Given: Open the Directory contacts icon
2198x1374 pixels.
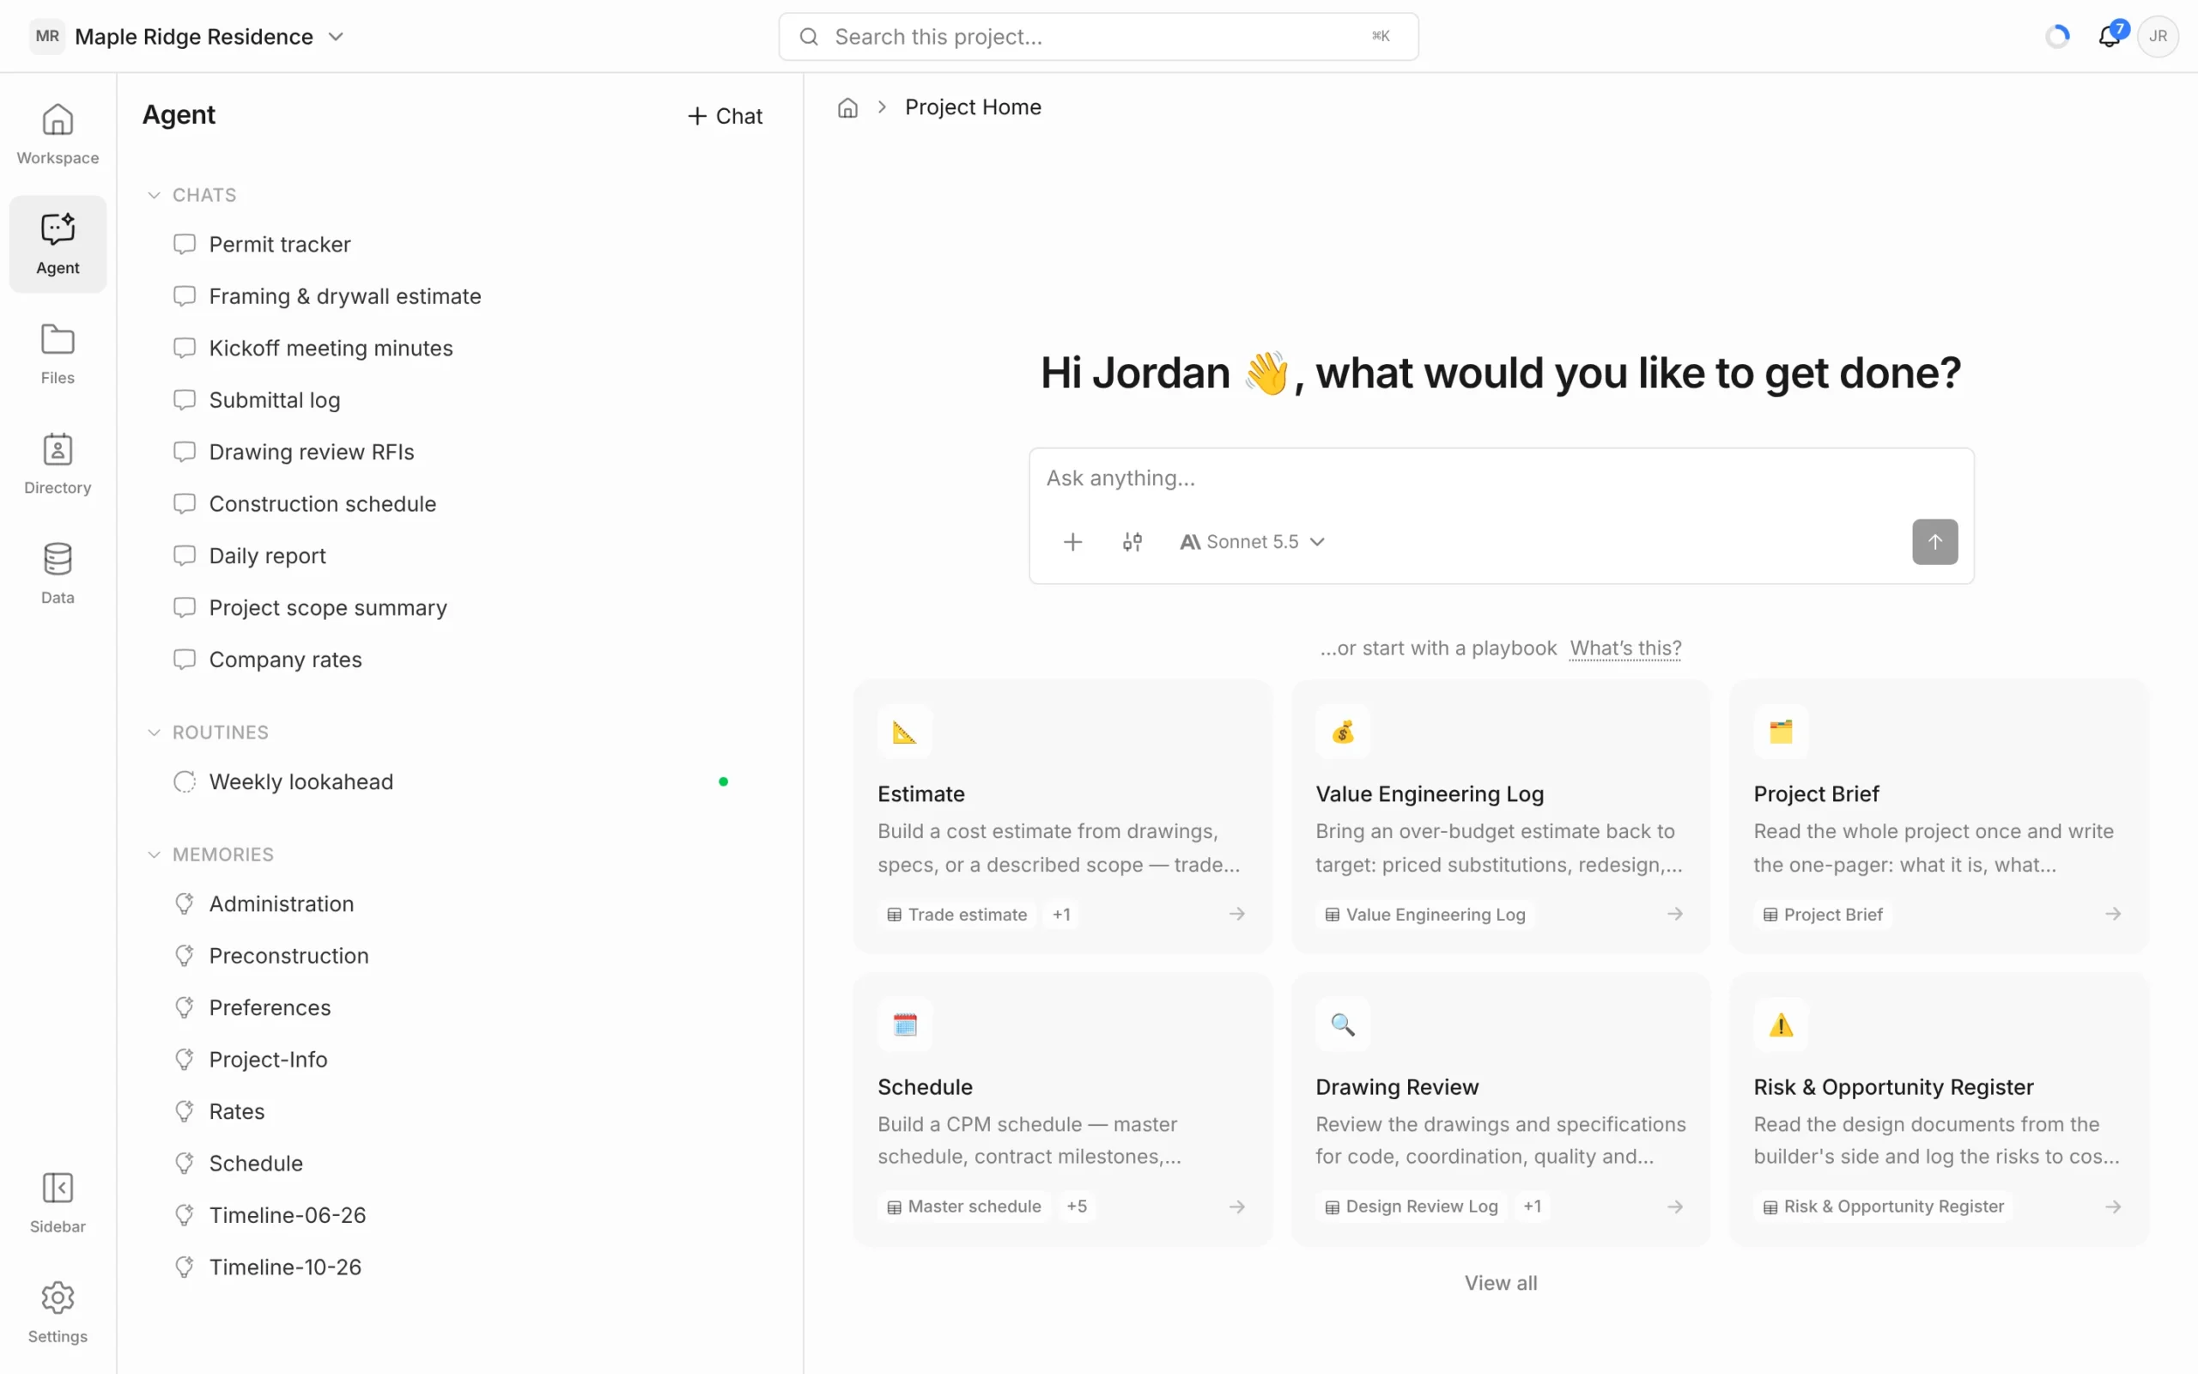Looking at the screenshot, I should pyautogui.click(x=58, y=465).
